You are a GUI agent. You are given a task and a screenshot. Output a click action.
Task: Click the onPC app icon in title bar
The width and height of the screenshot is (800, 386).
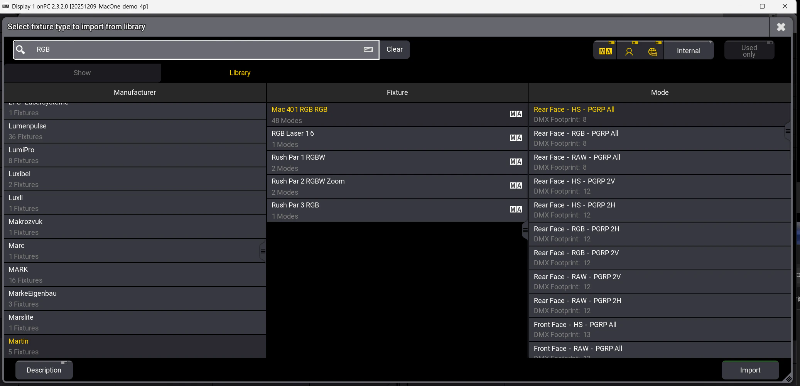tap(6, 6)
